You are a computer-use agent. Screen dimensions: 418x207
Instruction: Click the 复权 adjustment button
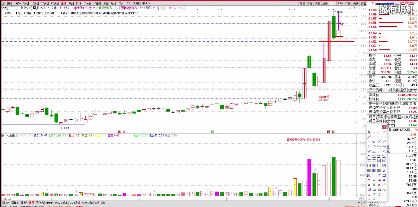coord(302,4)
